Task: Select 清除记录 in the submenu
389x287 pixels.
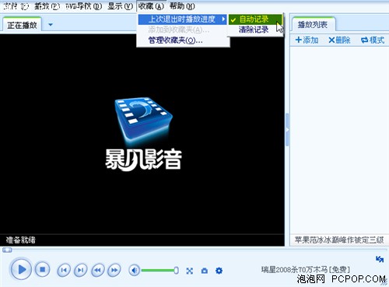Action: (255, 30)
